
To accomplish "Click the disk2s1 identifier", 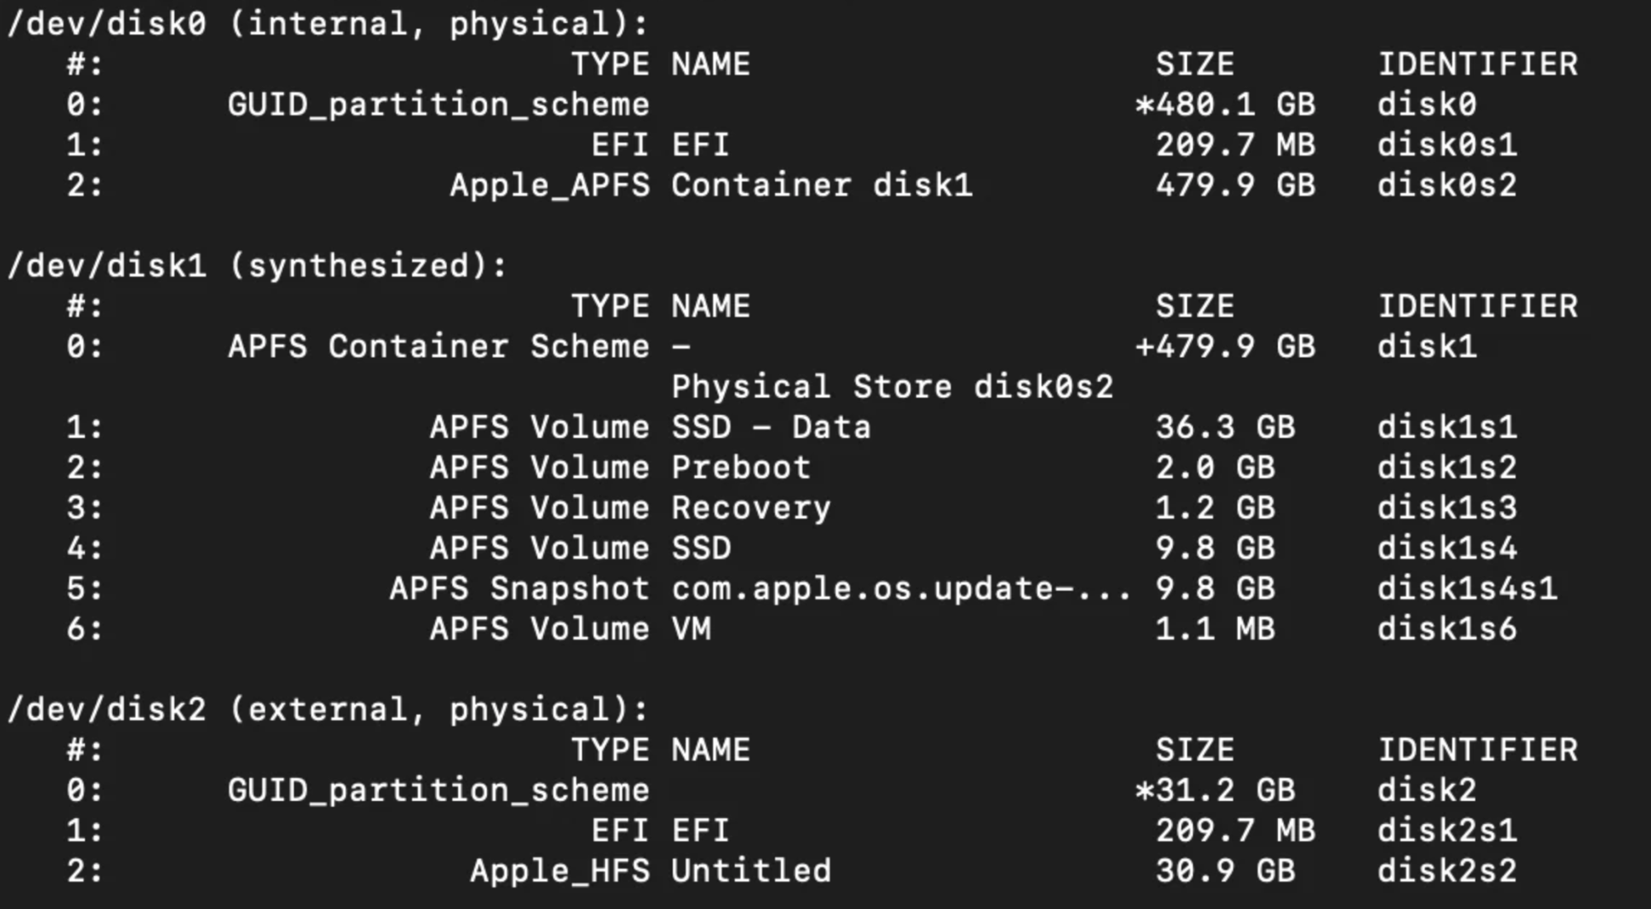I will (x=1446, y=831).
